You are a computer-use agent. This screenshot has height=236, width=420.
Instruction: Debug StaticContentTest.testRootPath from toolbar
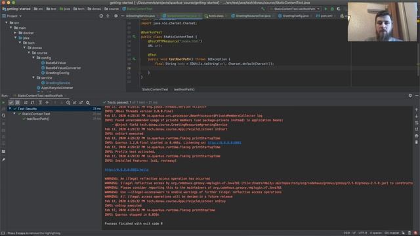333,9
